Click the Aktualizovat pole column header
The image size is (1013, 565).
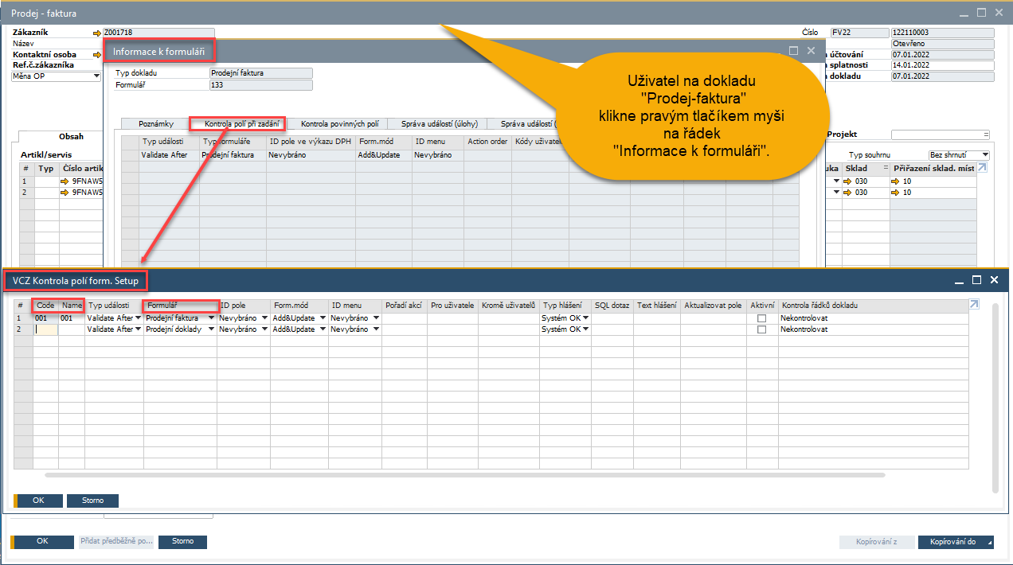pos(714,306)
